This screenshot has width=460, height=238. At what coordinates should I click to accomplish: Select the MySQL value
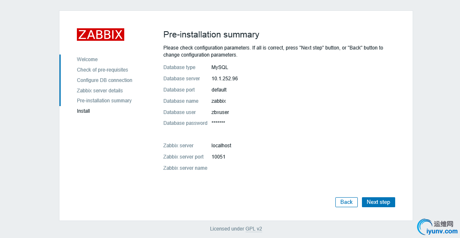click(x=220, y=67)
